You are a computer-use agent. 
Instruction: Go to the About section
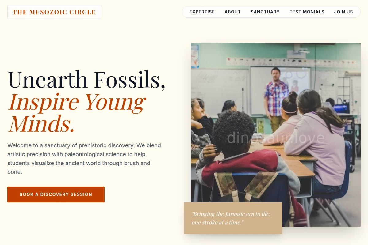pos(232,12)
